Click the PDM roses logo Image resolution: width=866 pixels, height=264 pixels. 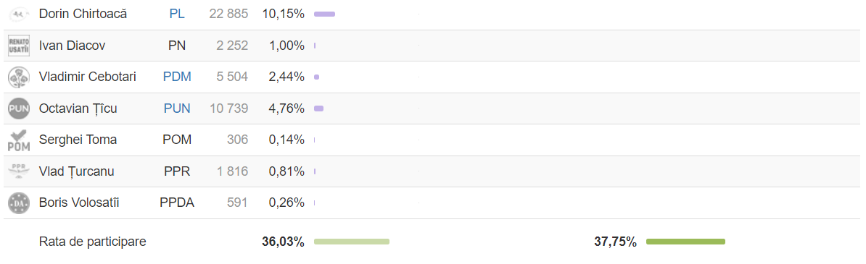tap(19, 77)
